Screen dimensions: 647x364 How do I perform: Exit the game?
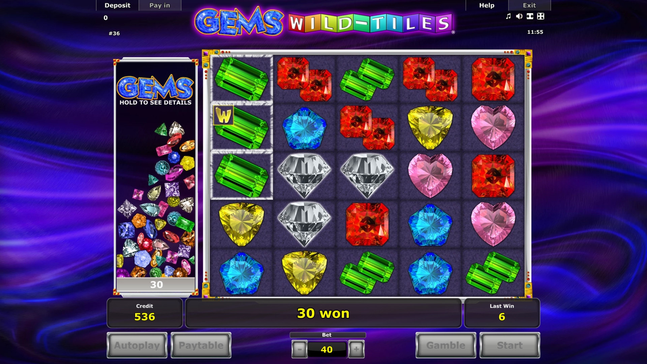[x=529, y=5]
